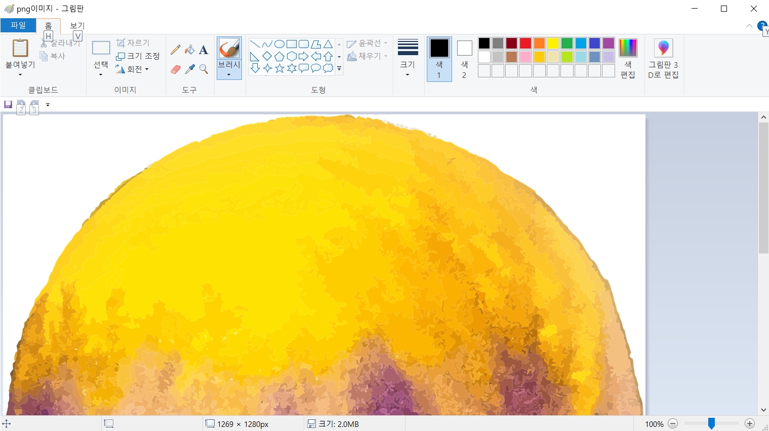The width and height of the screenshot is (769, 431).
Task: Pick the orange color swatch
Action: 539,44
